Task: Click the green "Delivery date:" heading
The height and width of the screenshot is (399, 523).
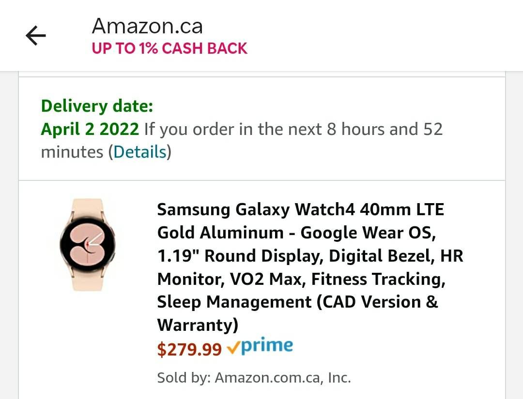Action: [97, 106]
